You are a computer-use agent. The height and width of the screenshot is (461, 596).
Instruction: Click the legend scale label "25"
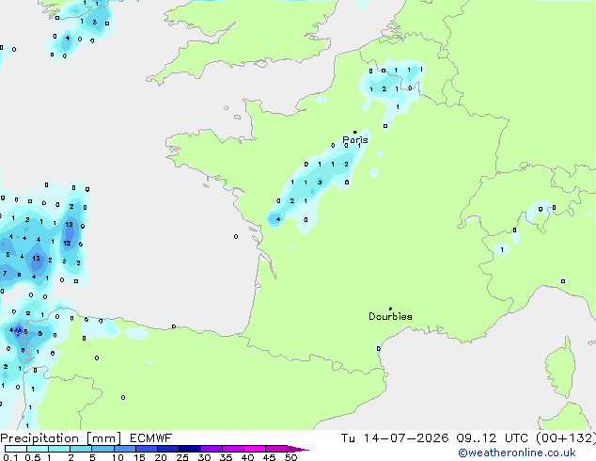(182, 457)
